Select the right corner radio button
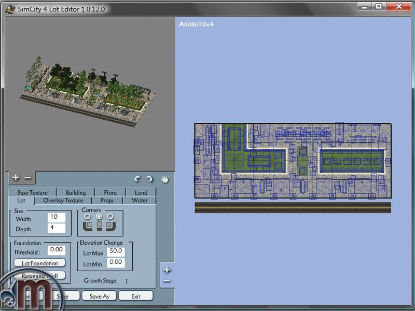The image size is (415, 311). coord(110,217)
